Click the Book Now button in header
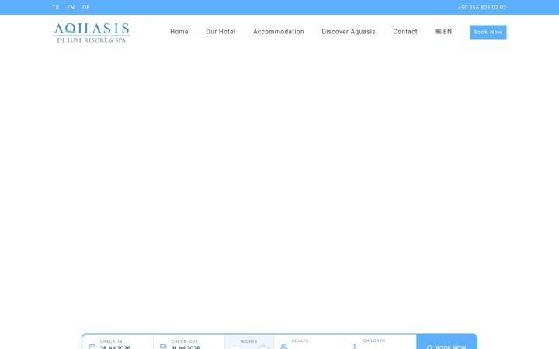Image resolution: width=559 pixels, height=349 pixels. pyautogui.click(x=488, y=32)
